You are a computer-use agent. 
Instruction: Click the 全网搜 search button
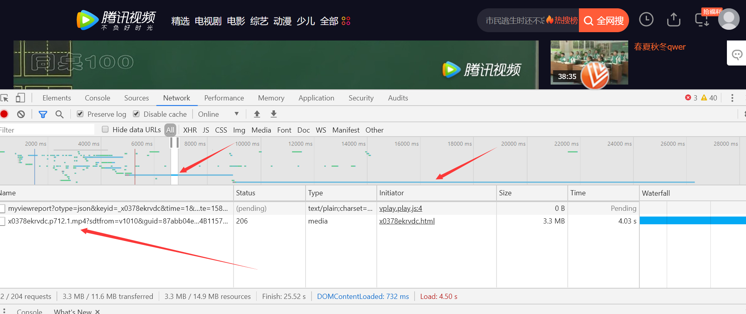coord(604,20)
